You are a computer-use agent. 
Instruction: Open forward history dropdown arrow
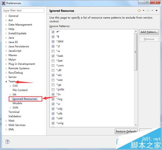(x=152, y=10)
